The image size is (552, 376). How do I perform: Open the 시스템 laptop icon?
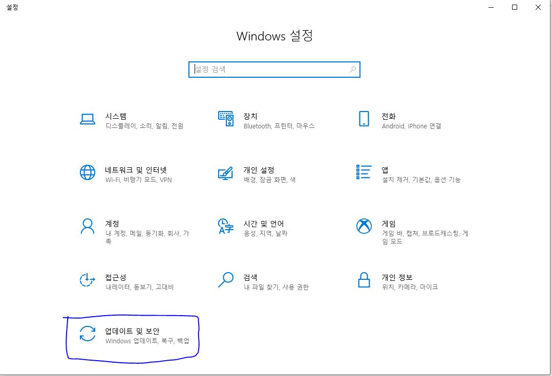(87, 119)
